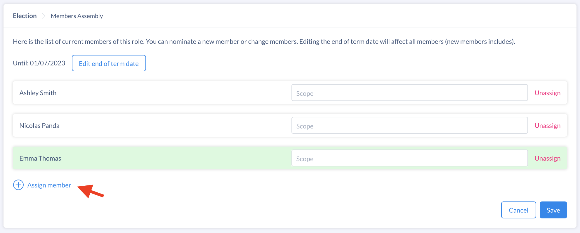This screenshot has width=580, height=233.
Task: Focus the Scope field for Emma Thomas
Action: pyautogui.click(x=409, y=158)
